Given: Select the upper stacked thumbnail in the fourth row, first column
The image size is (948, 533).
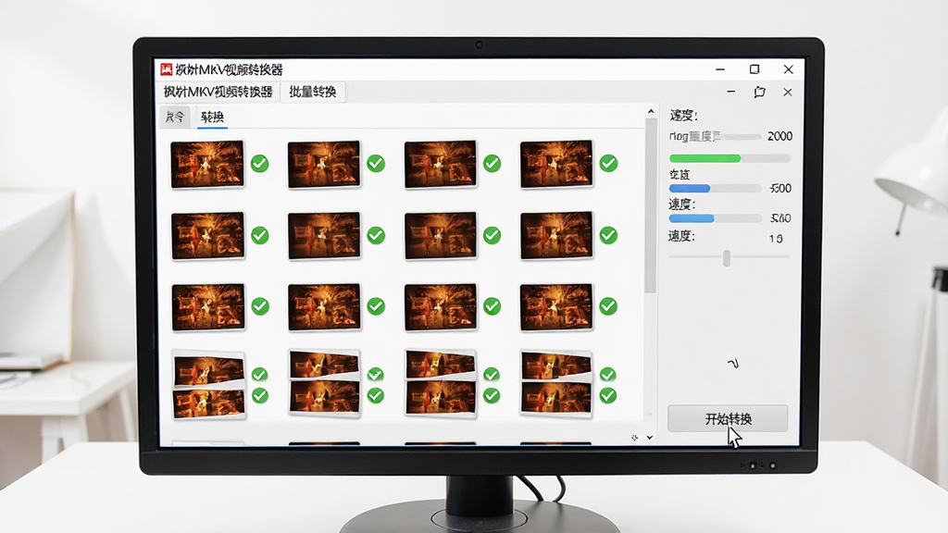Looking at the screenshot, I should click(x=208, y=370).
